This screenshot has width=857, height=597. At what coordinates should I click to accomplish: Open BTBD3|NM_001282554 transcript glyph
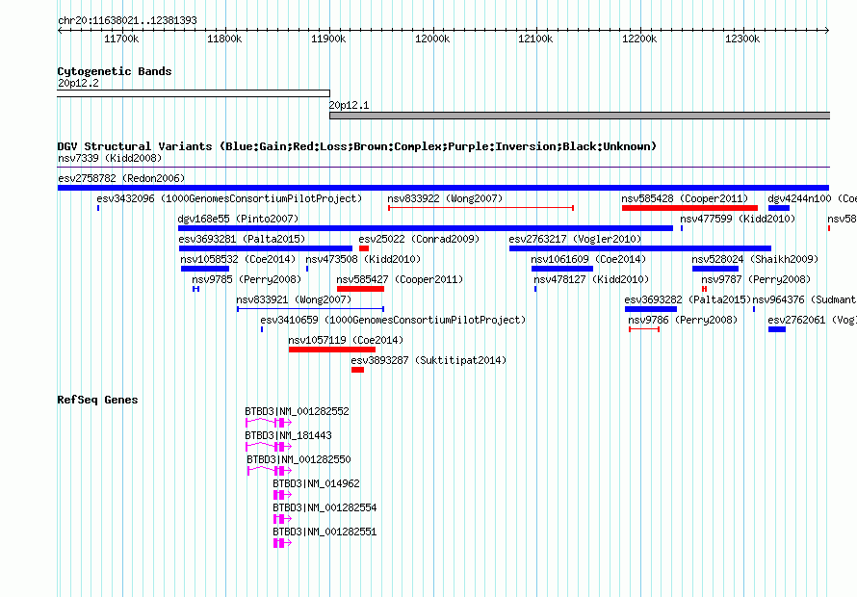(x=282, y=518)
